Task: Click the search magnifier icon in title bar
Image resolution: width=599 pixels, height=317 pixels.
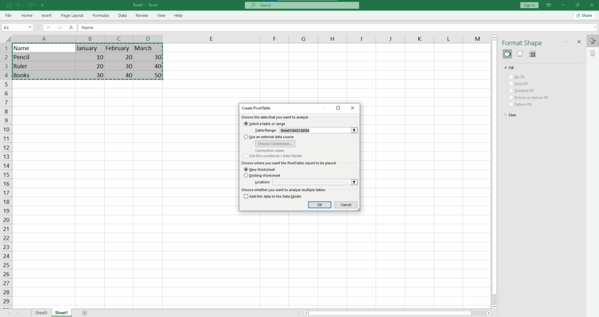Action: tap(253, 5)
